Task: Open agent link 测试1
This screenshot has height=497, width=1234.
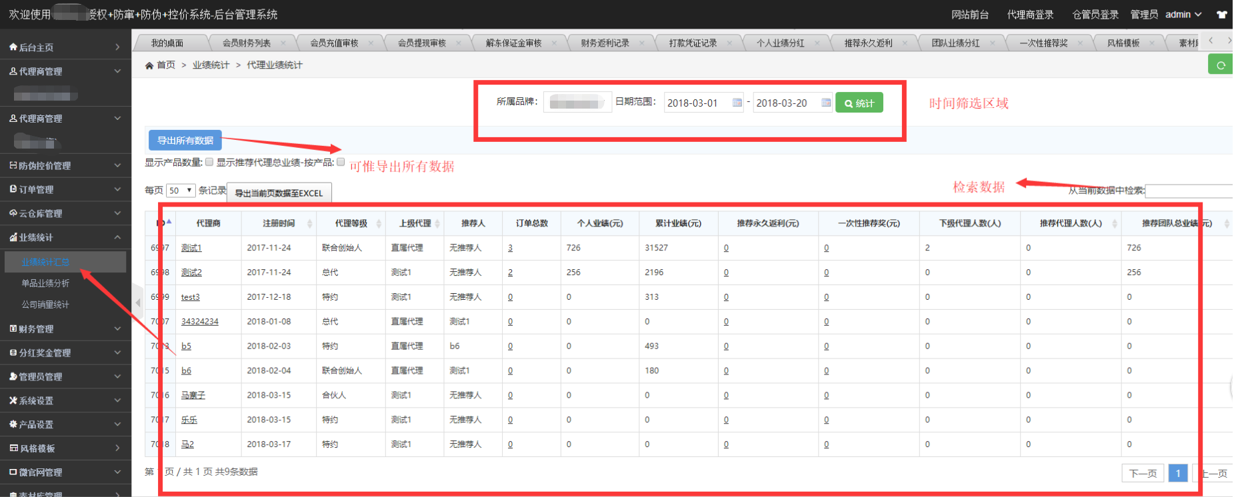Action: pyautogui.click(x=191, y=248)
